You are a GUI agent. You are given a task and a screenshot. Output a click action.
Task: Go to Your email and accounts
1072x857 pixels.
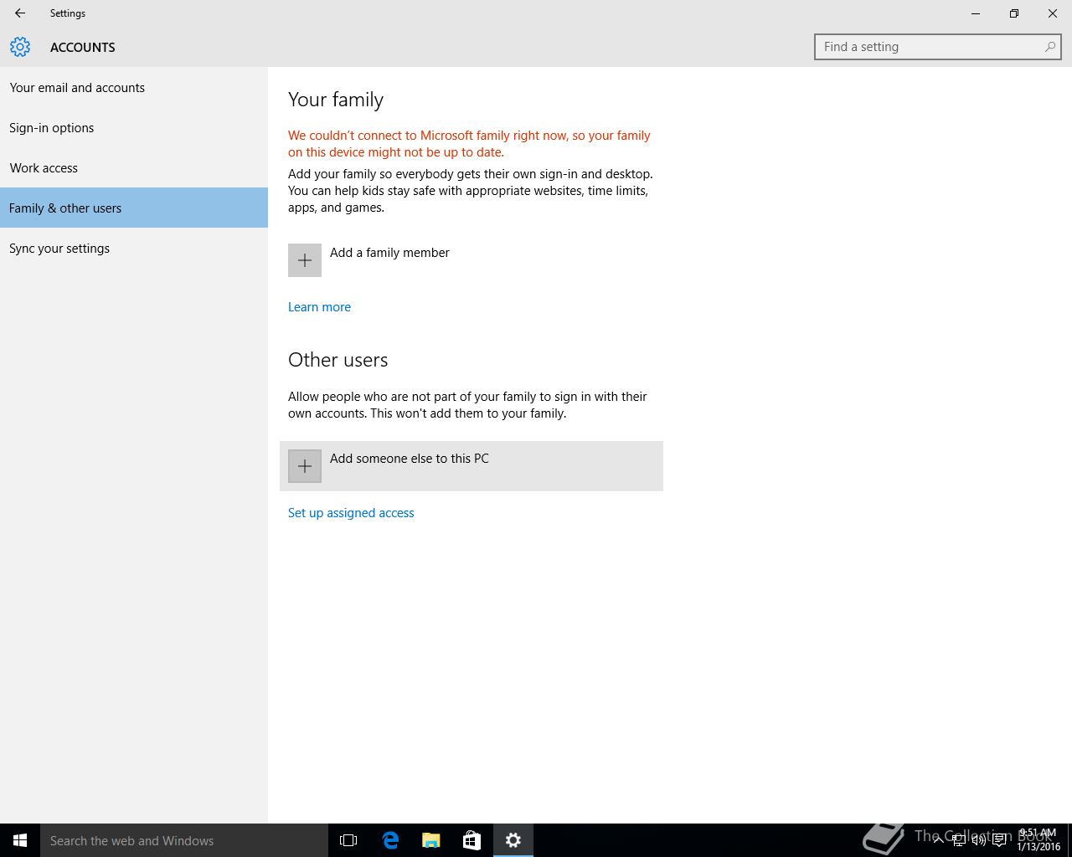(134, 87)
